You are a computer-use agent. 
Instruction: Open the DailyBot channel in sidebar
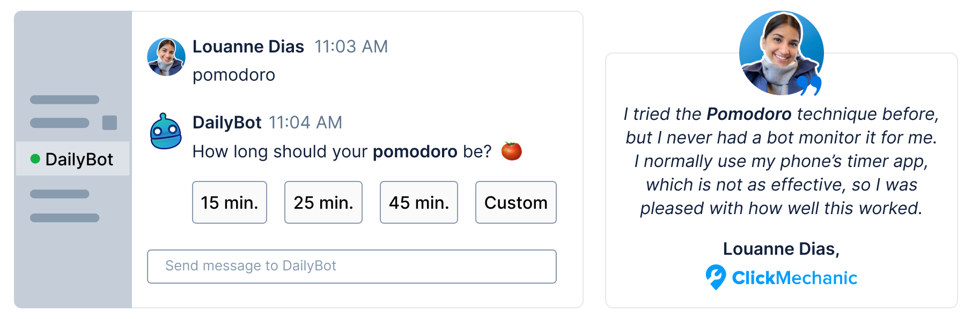[x=73, y=159]
